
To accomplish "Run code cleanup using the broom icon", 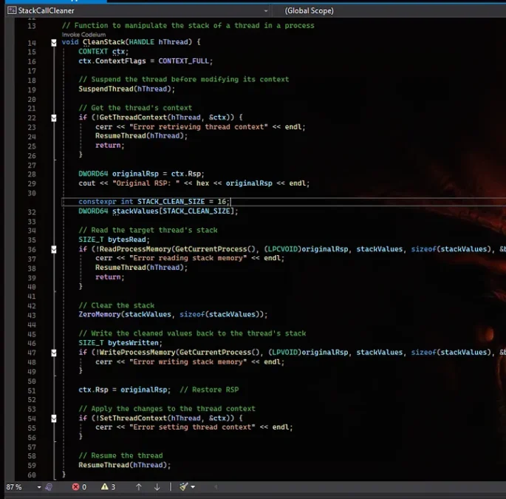I will click(x=184, y=486).
